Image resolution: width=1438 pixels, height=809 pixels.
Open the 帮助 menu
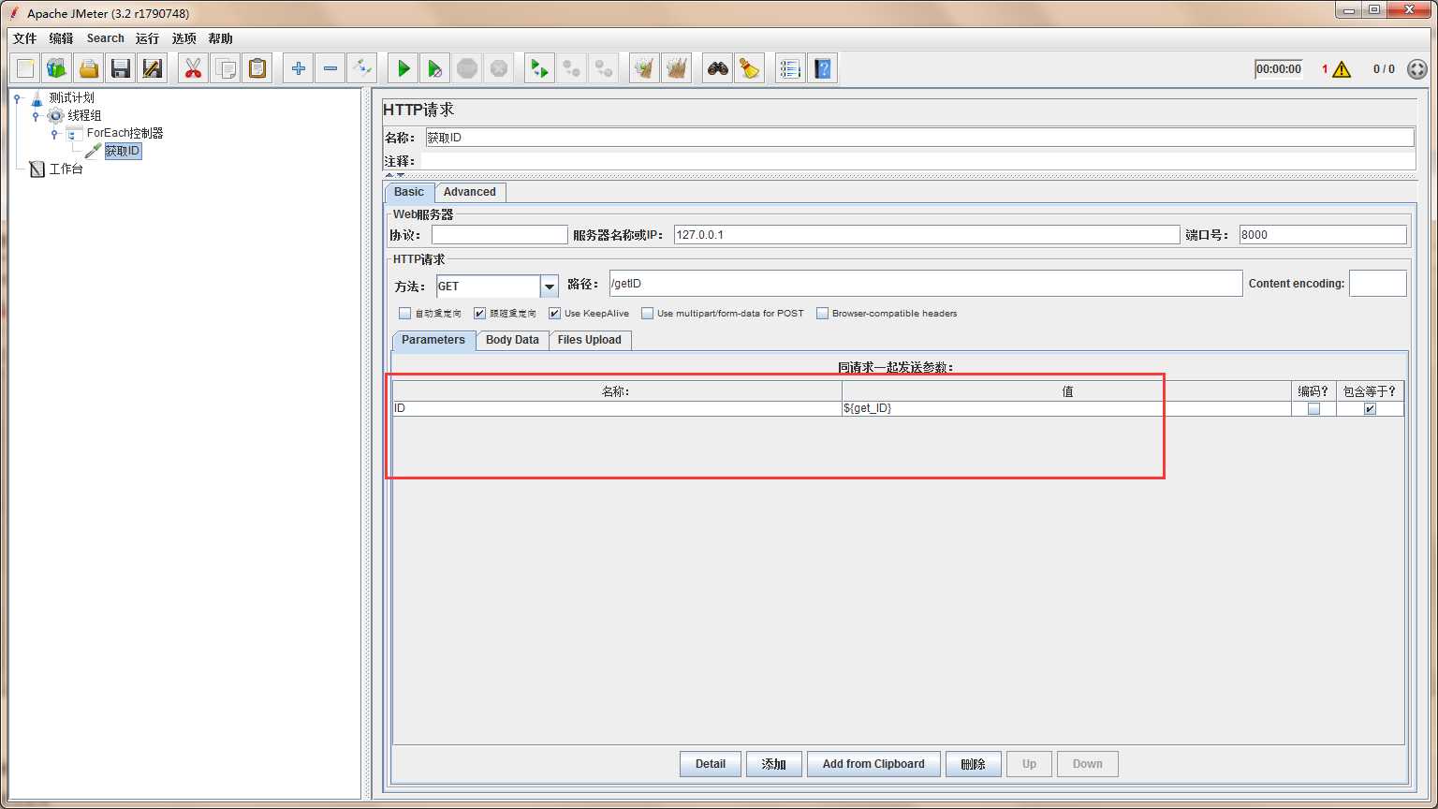[220, 38]
